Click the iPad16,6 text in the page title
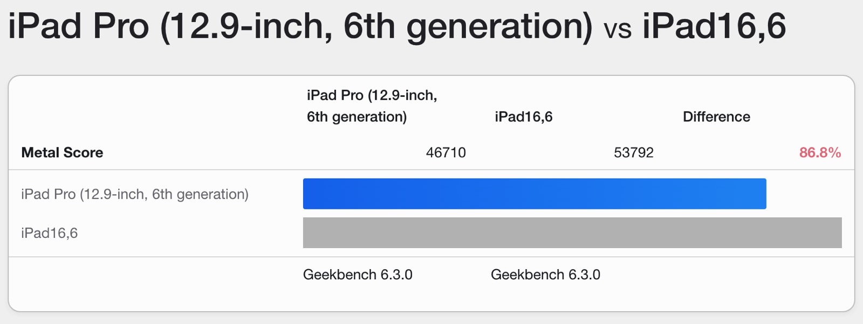This screenshot has width=863, height=324. pyautogui.click(x=714, y=26)
